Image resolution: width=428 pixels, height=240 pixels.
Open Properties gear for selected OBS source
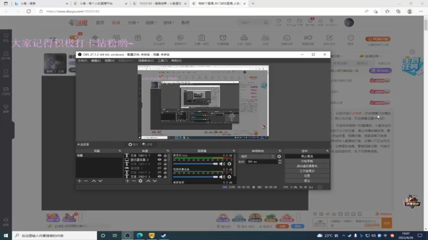coord(133,145)
